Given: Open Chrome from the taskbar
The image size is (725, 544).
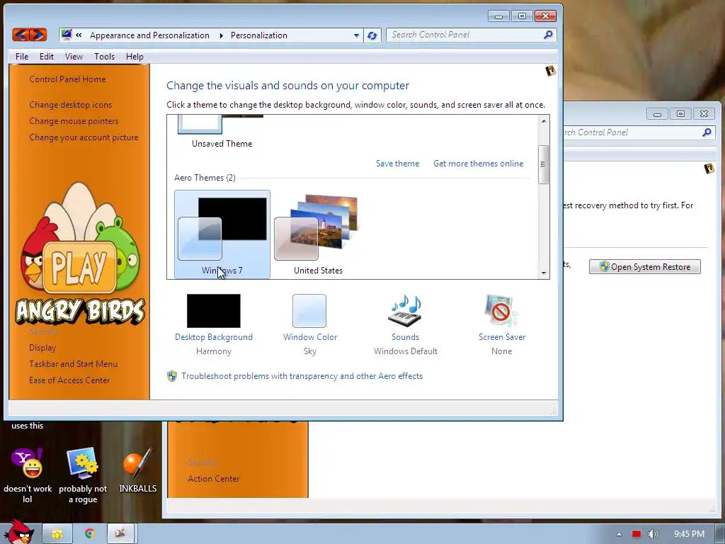Looking at the screenshot, I should 90,534.
